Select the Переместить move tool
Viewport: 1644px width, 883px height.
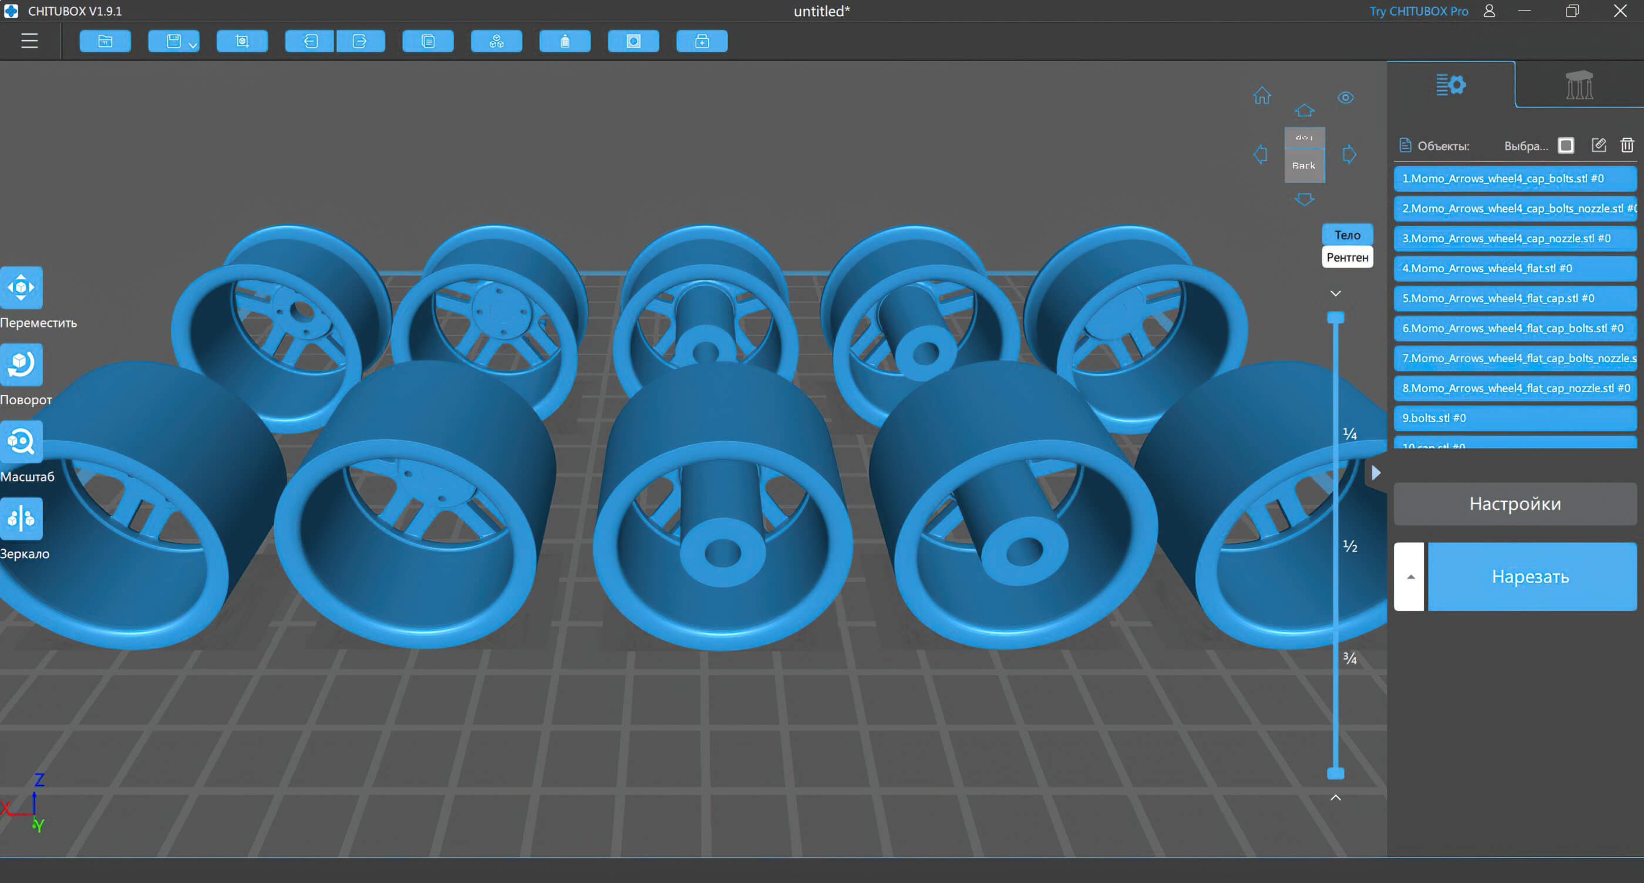pyautogui.click(x=21, y=287)
